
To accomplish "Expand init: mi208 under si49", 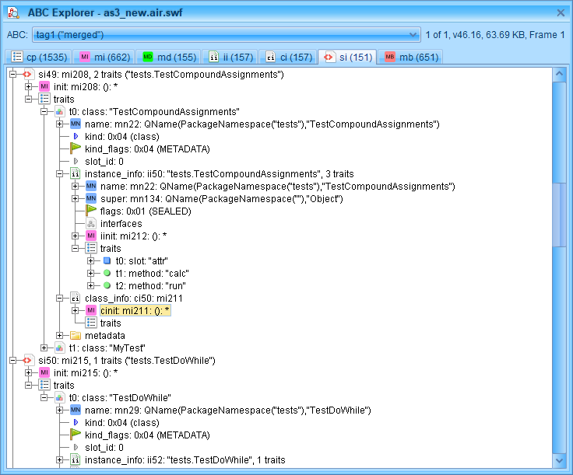I will tap(29, 87).
